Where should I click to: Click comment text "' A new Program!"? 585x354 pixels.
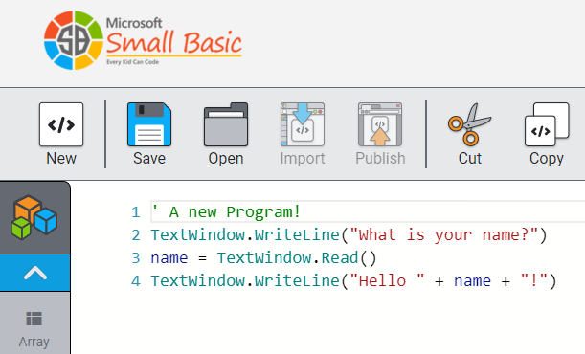pos(226,212)
